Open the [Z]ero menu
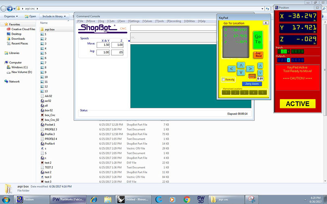 click(x=121, y=21)
